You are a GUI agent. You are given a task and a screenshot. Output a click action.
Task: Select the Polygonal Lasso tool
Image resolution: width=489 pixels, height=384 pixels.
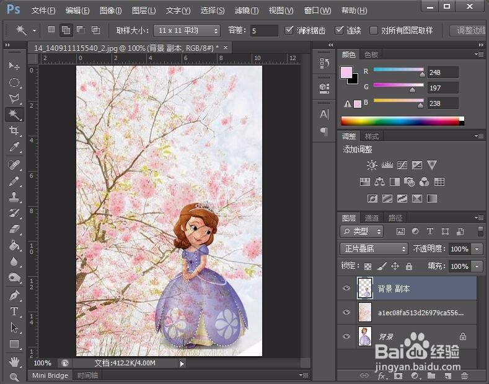14,98
